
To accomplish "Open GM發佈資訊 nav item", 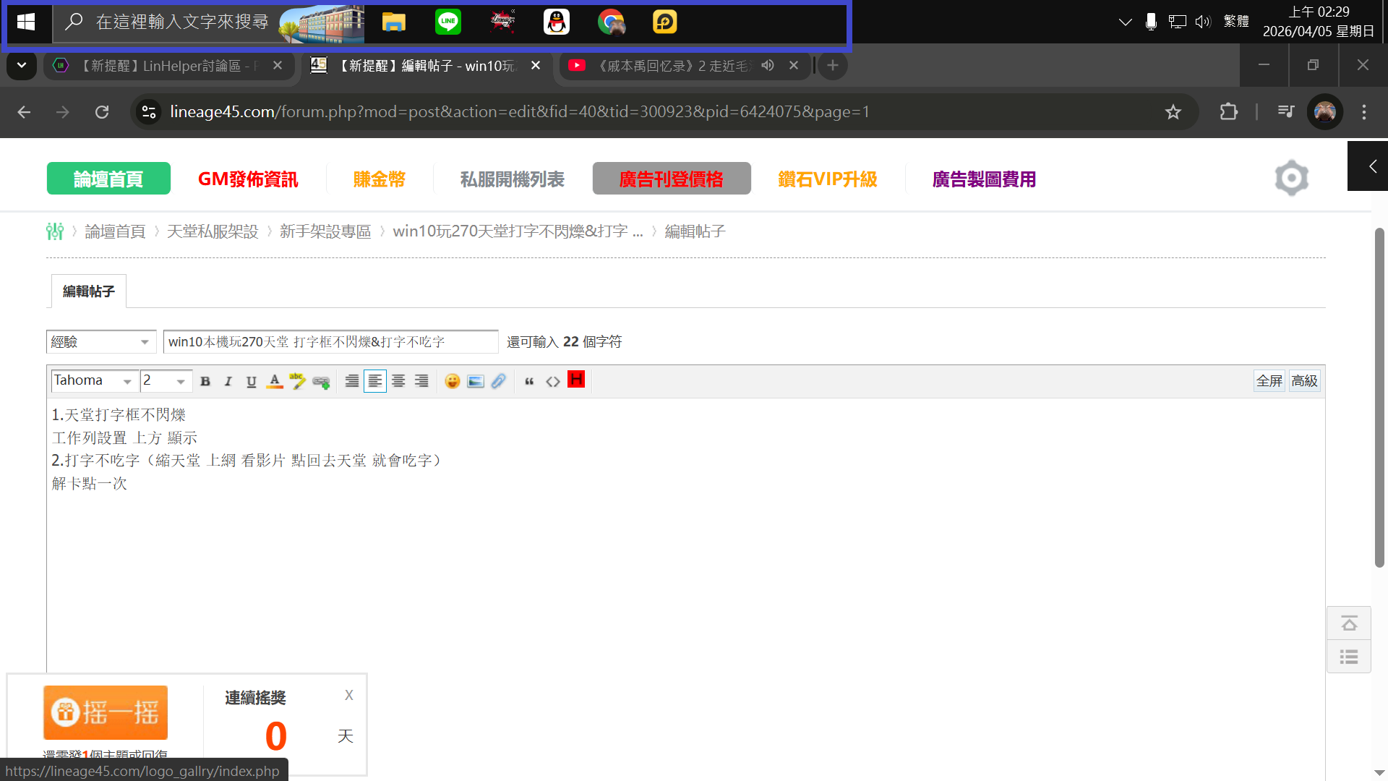I will [x=248, y=179].
